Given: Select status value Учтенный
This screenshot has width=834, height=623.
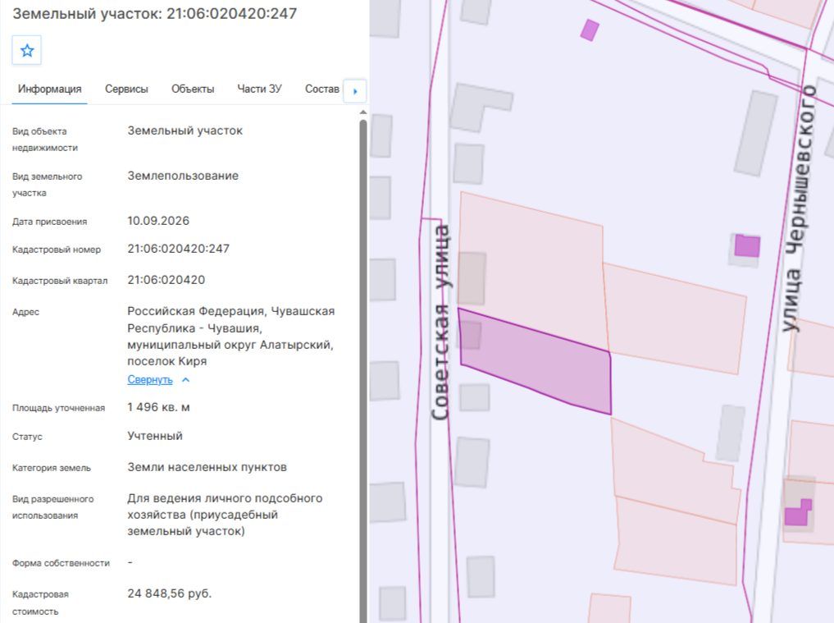Looking at the screenshot, I should point(155,436).
